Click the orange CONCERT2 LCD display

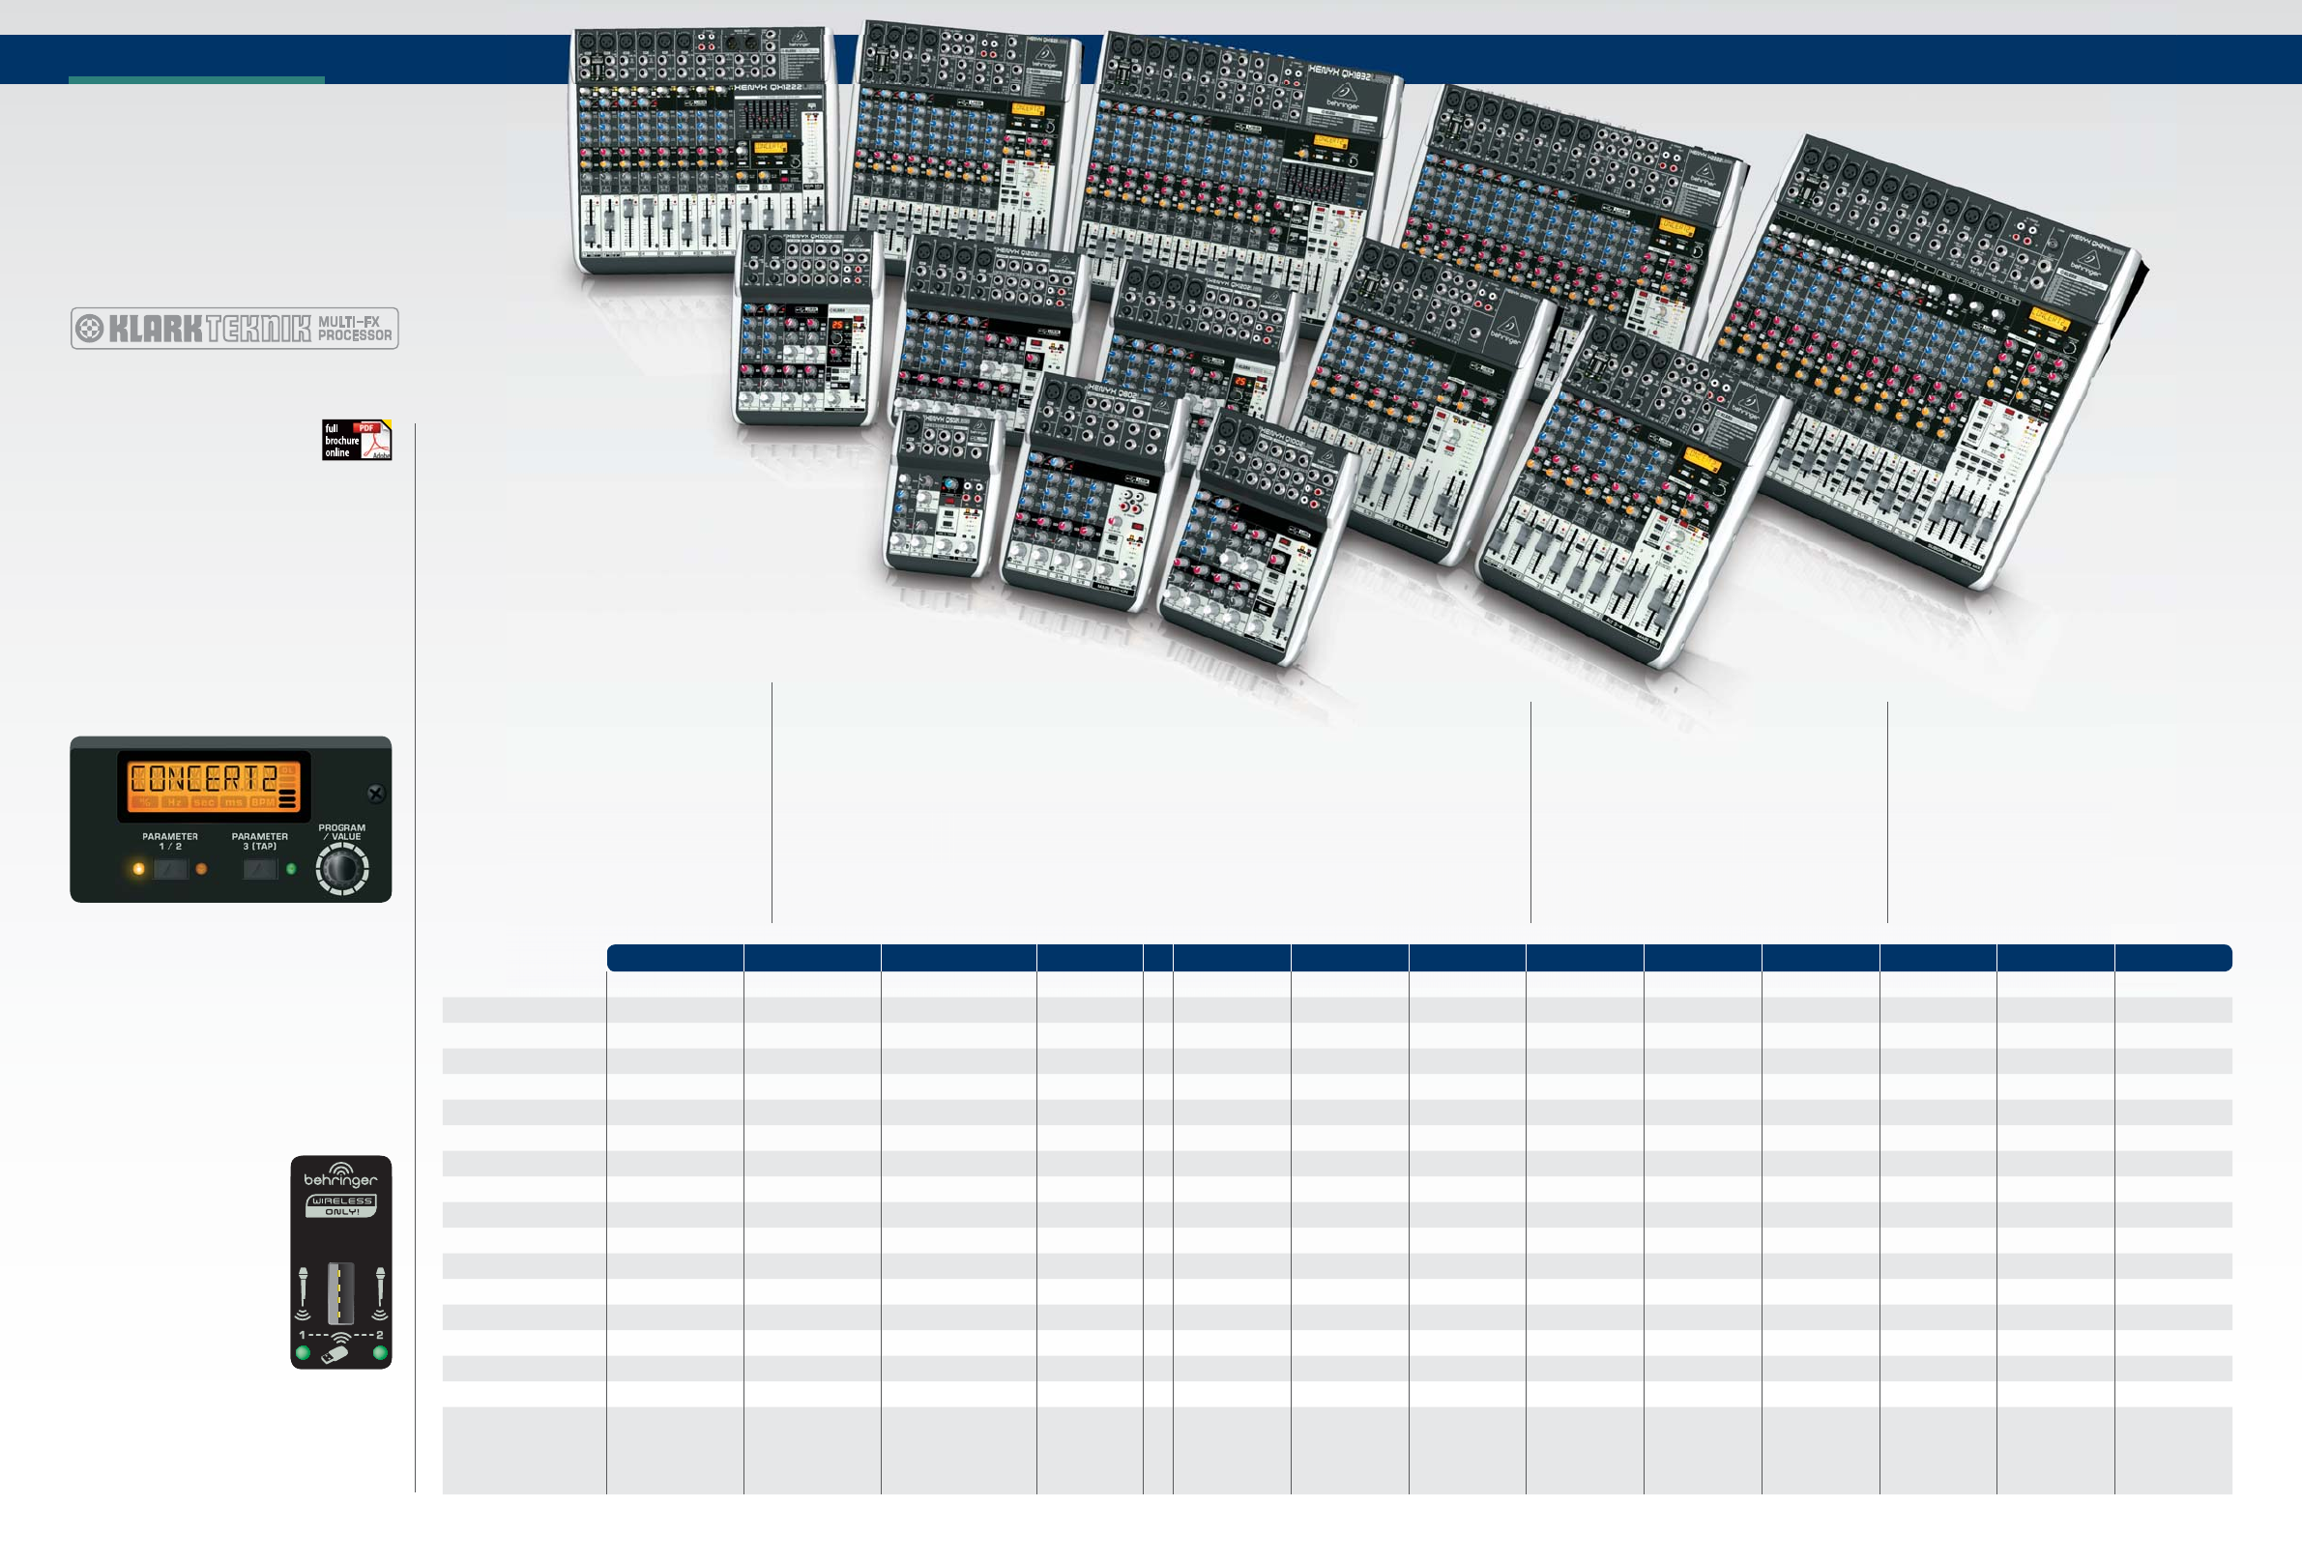tap(214, 787)
